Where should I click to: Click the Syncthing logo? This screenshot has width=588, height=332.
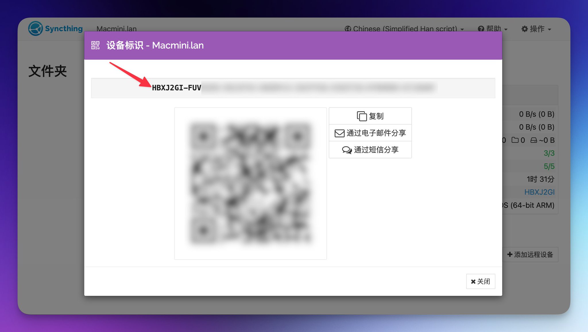55,28
